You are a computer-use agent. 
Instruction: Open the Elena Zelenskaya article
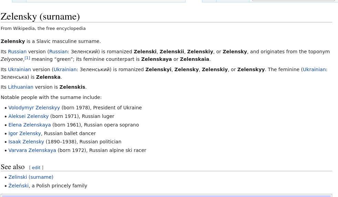click(30, 125)
